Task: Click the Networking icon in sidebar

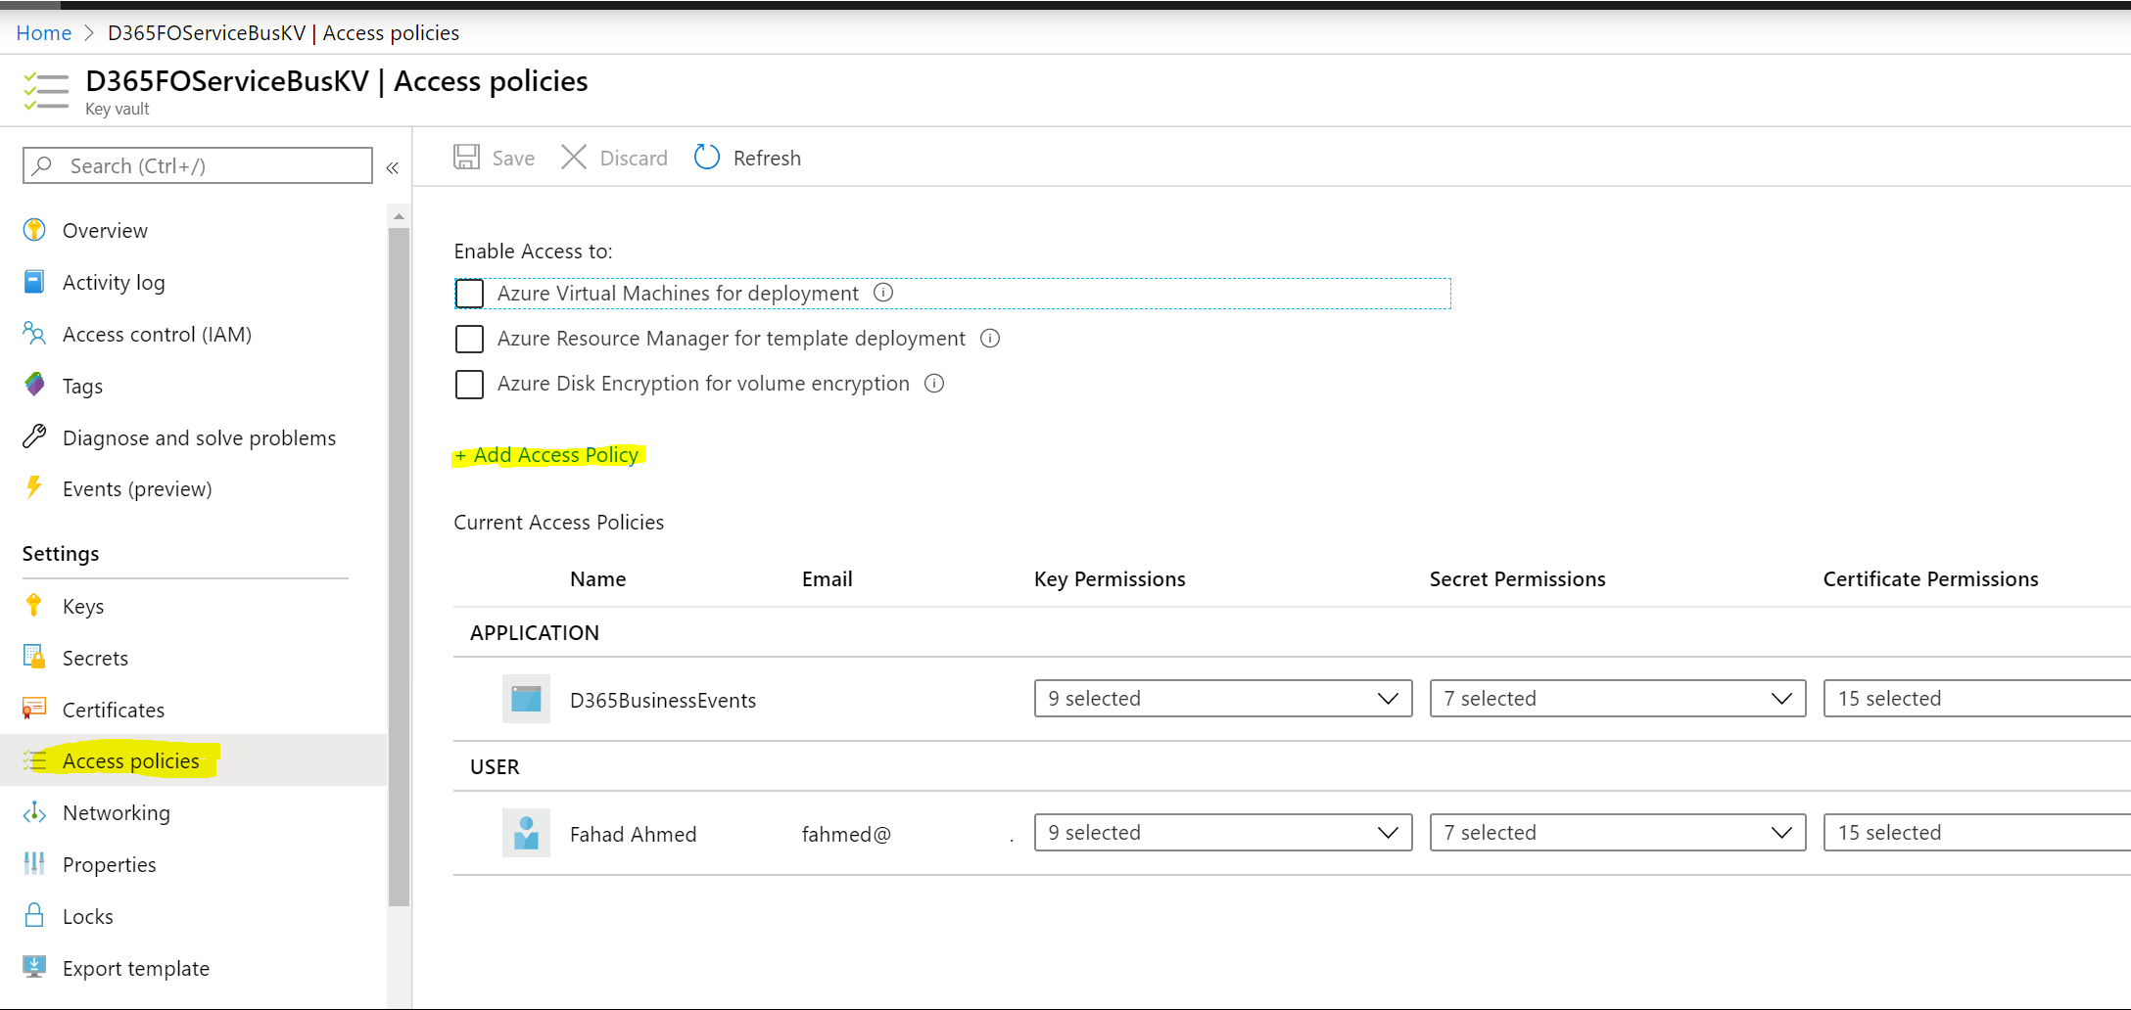Action: click(34, 812)
